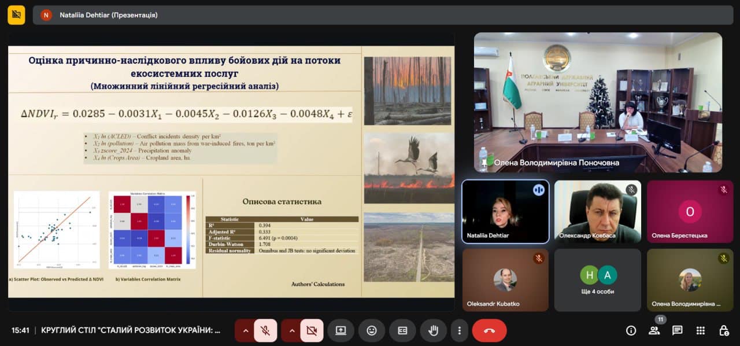Turn on the camera
The height and width of the screenshot is (346, 740).
[312, 330]
